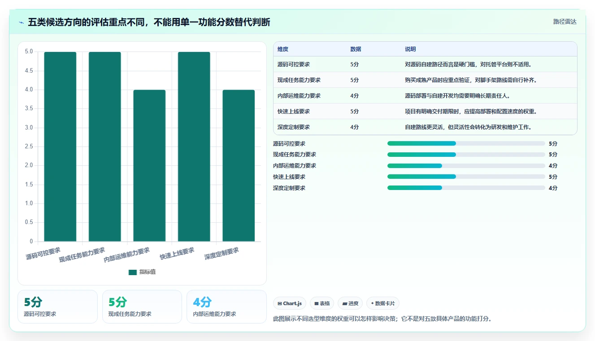Click the 说明 table column header
The image size is (595, 341).
click(410, 49)
